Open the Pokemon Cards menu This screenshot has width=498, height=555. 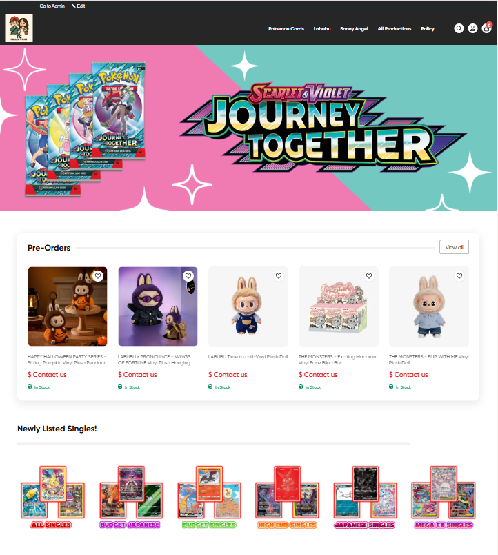pyautogui.click(x=286, y=29)
